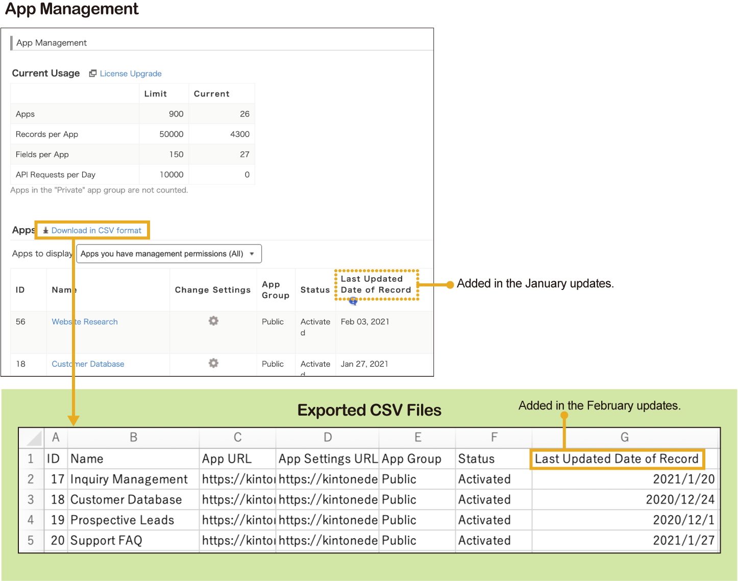Select spreadsheet column G header
738x581 pixels.
coord(624,438)
